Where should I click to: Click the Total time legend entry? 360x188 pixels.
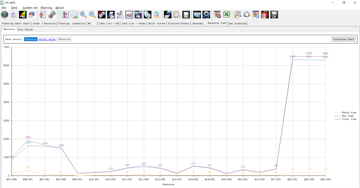point(349,119)
